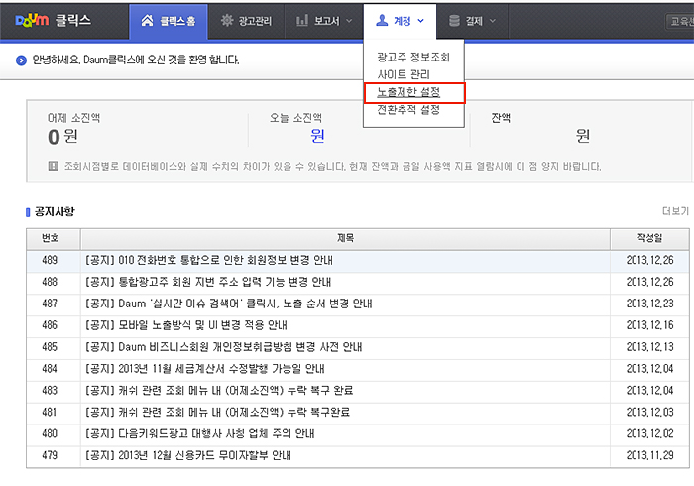The image size is (694, 486).
Task: Select 노출제한 설정 from the menu
Action: click(x=408, y=92)
